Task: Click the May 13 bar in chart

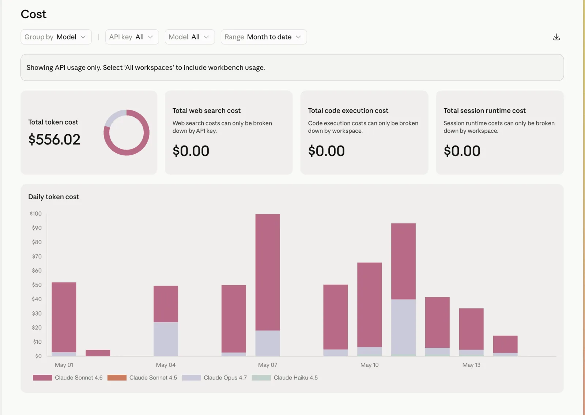Action: point(471,332)
